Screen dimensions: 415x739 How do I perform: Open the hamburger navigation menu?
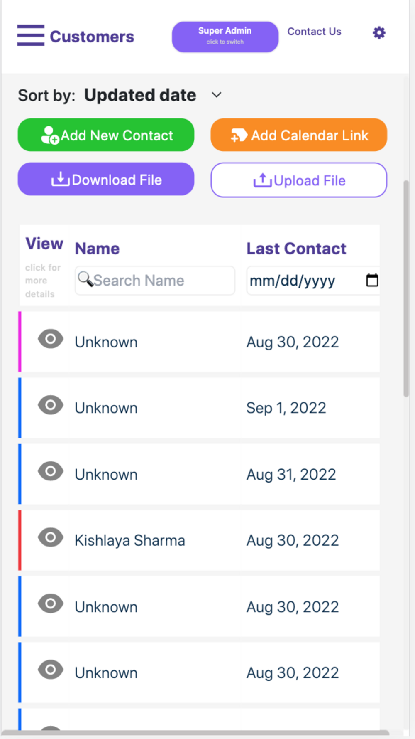pyautogui.click(x=31, y=35)
